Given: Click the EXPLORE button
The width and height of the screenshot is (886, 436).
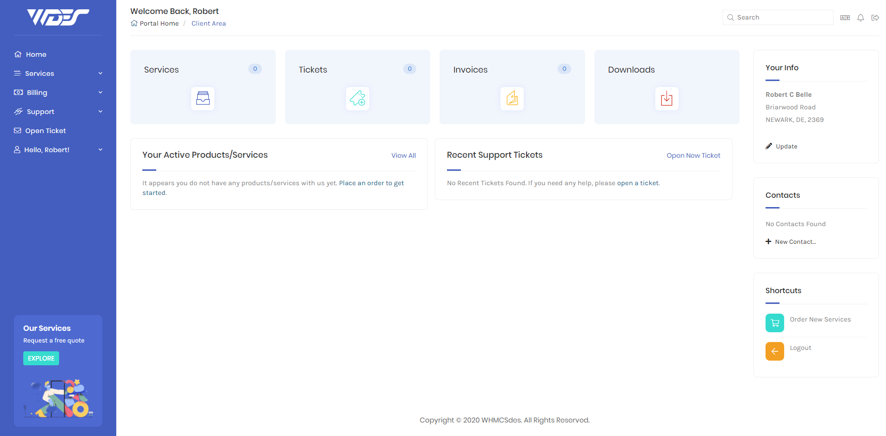Looking at the screenshot, I should pos(41,358).
